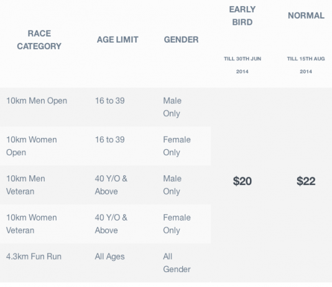
Task: Click the RACE CATEGORY column header
Action: click(x=39, y=40)
